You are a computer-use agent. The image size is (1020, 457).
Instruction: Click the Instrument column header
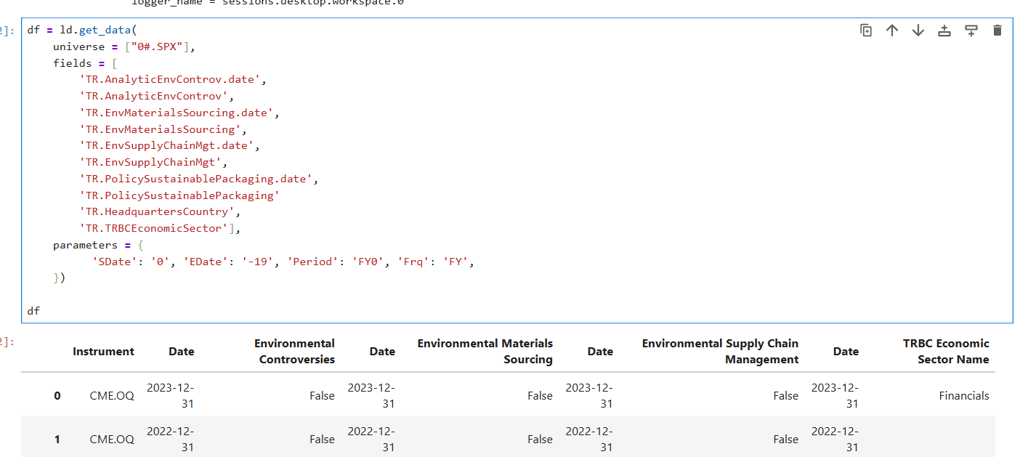(x=103, y=352)
